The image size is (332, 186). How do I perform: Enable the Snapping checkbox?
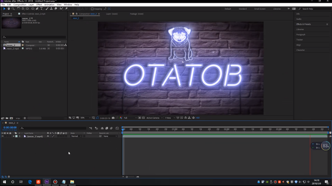(92, 9)
